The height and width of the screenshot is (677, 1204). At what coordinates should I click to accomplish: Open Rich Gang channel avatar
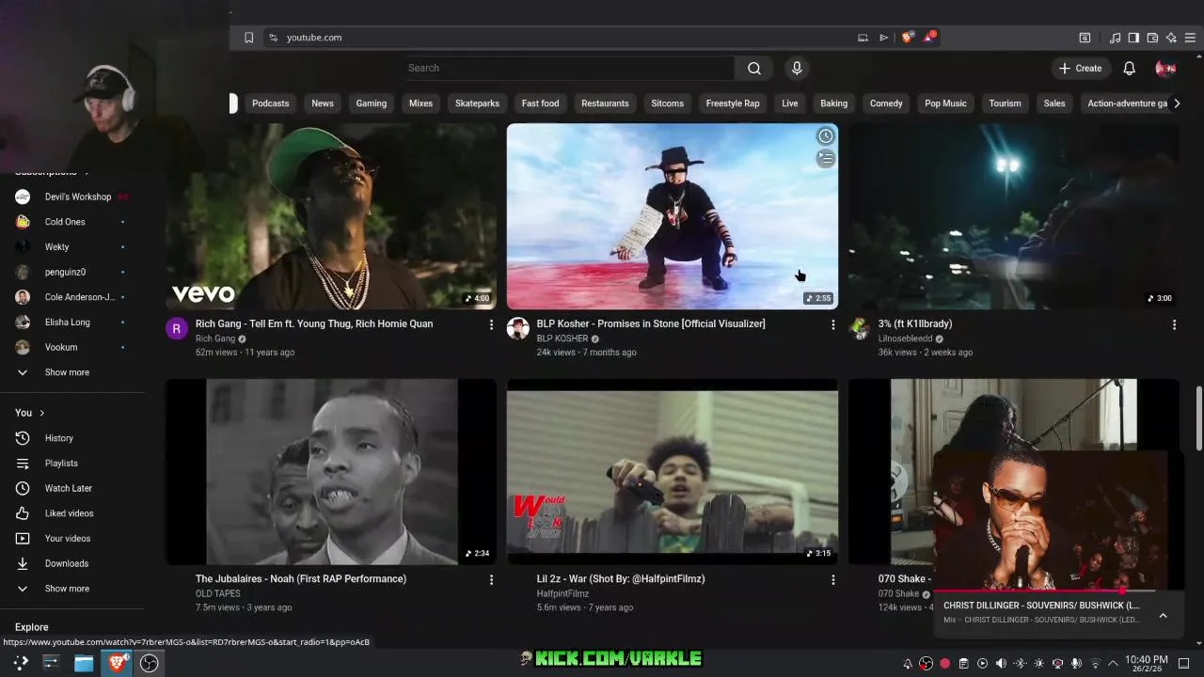click(x=177, y=328)
